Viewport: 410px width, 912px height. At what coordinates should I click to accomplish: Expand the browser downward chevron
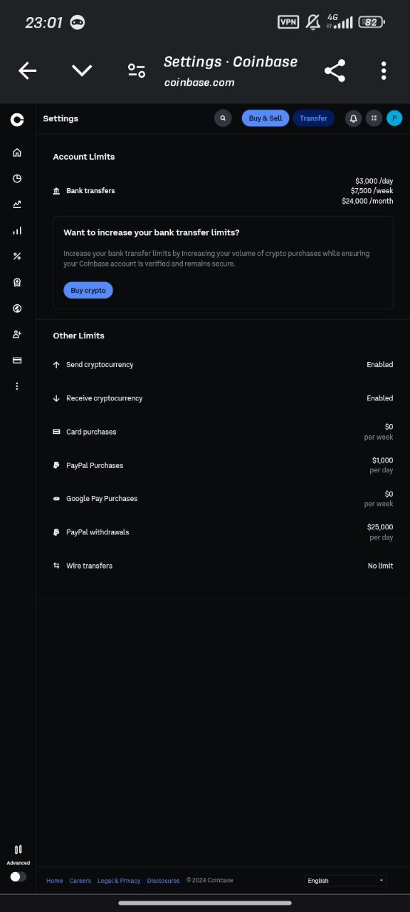pos(82,70)
